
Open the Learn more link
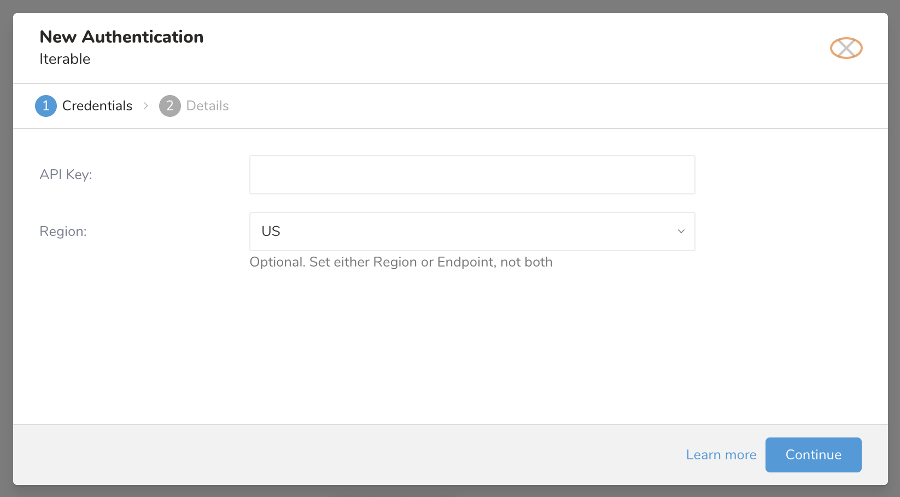click(x=721, y=455)
